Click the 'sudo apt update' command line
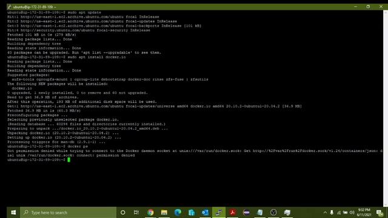Screen dimensions: 388x218 (54, 12)
